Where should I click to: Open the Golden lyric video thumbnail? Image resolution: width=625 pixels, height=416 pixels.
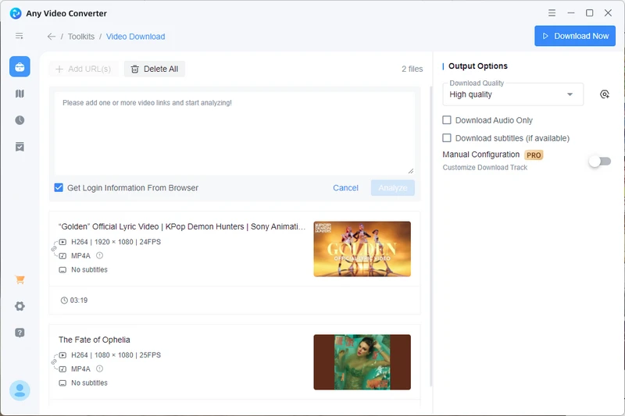(362, 249)
